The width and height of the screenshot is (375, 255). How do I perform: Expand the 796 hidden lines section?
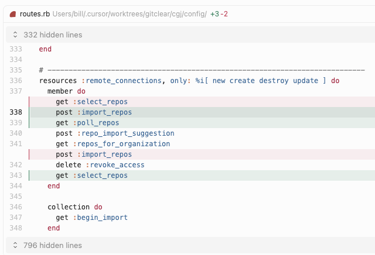(53, 245)
